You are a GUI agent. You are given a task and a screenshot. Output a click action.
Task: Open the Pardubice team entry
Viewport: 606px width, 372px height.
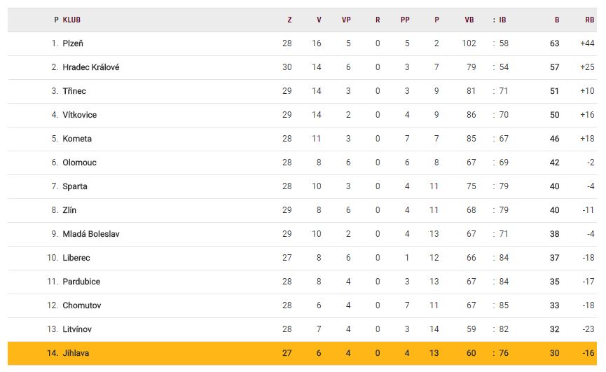click(x=81, y=282)
